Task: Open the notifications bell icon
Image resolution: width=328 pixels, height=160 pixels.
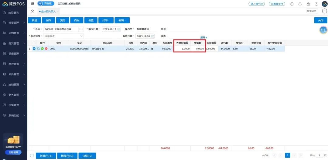Action: pos(300,4)
